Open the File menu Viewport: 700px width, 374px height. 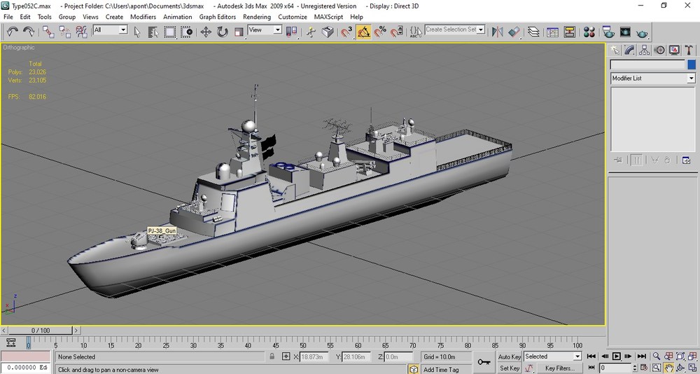point(8,17)
